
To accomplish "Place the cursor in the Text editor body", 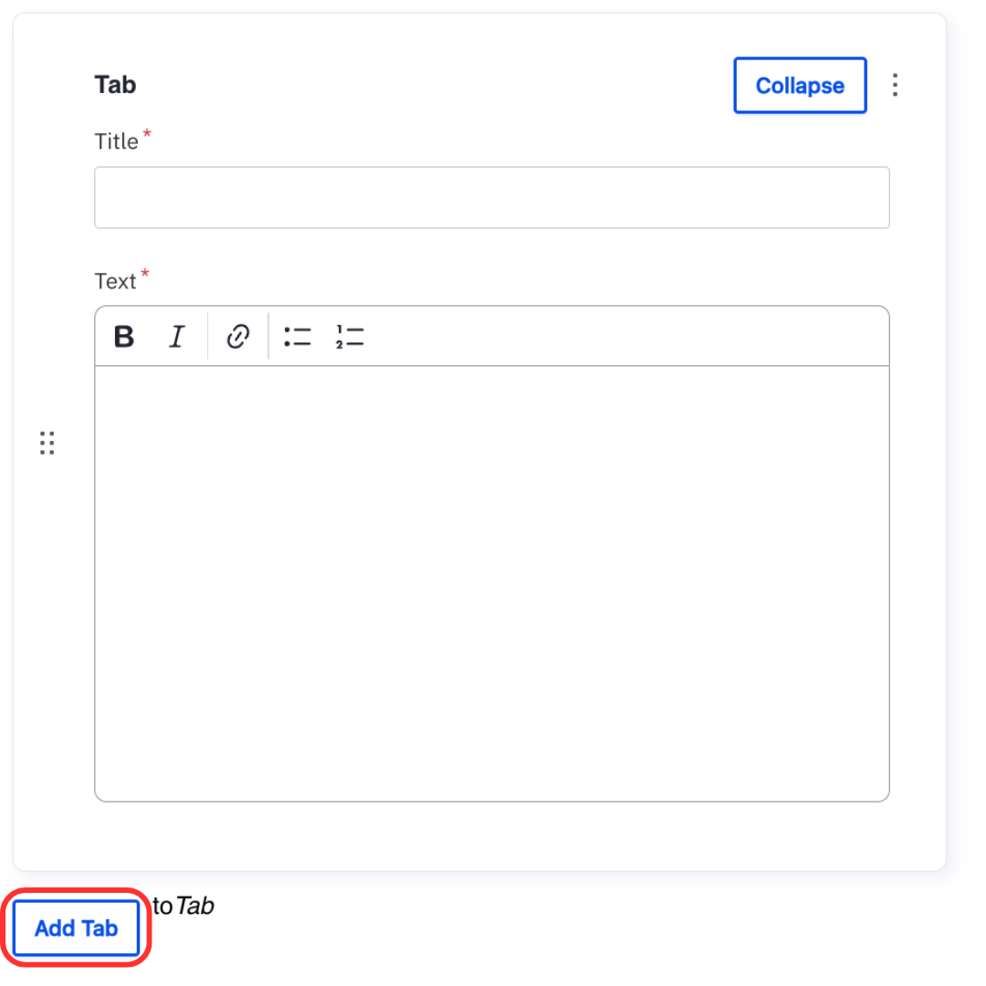I will coord(491,582).
